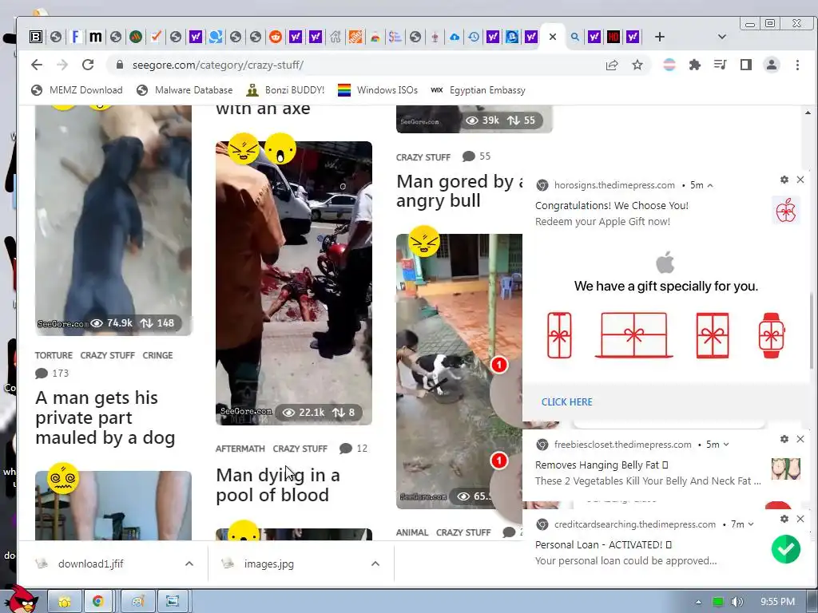Screen dimensions: 818x613
Task: Open the Chrome three-dot menu
Action: click(x=797, y=65)
